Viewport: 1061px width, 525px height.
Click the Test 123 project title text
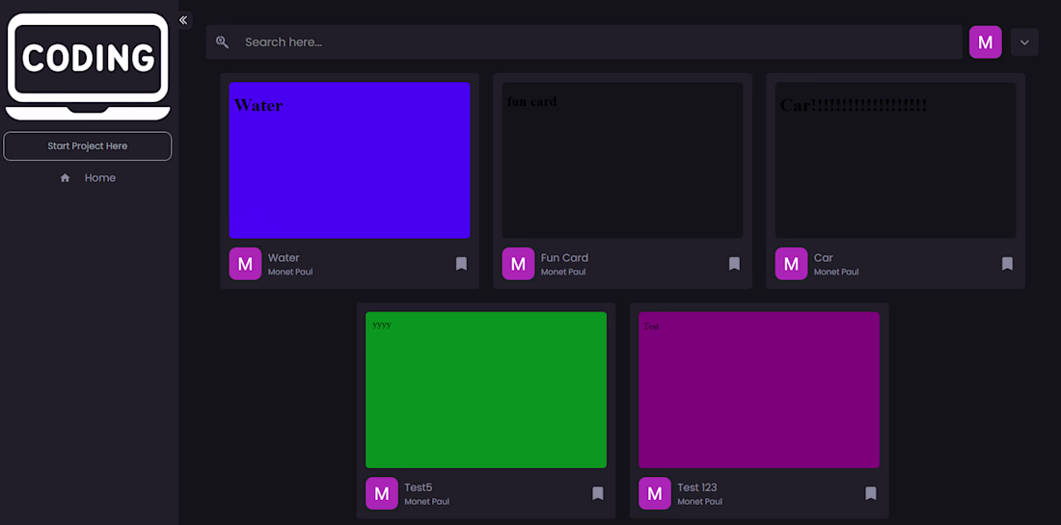pyautogui.click(x=697, y=487)
